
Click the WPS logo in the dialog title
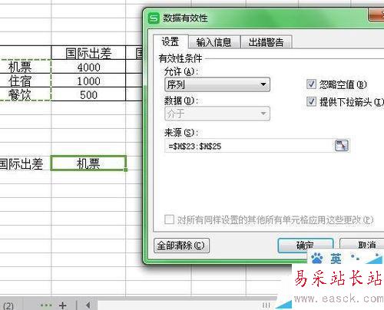154,18
